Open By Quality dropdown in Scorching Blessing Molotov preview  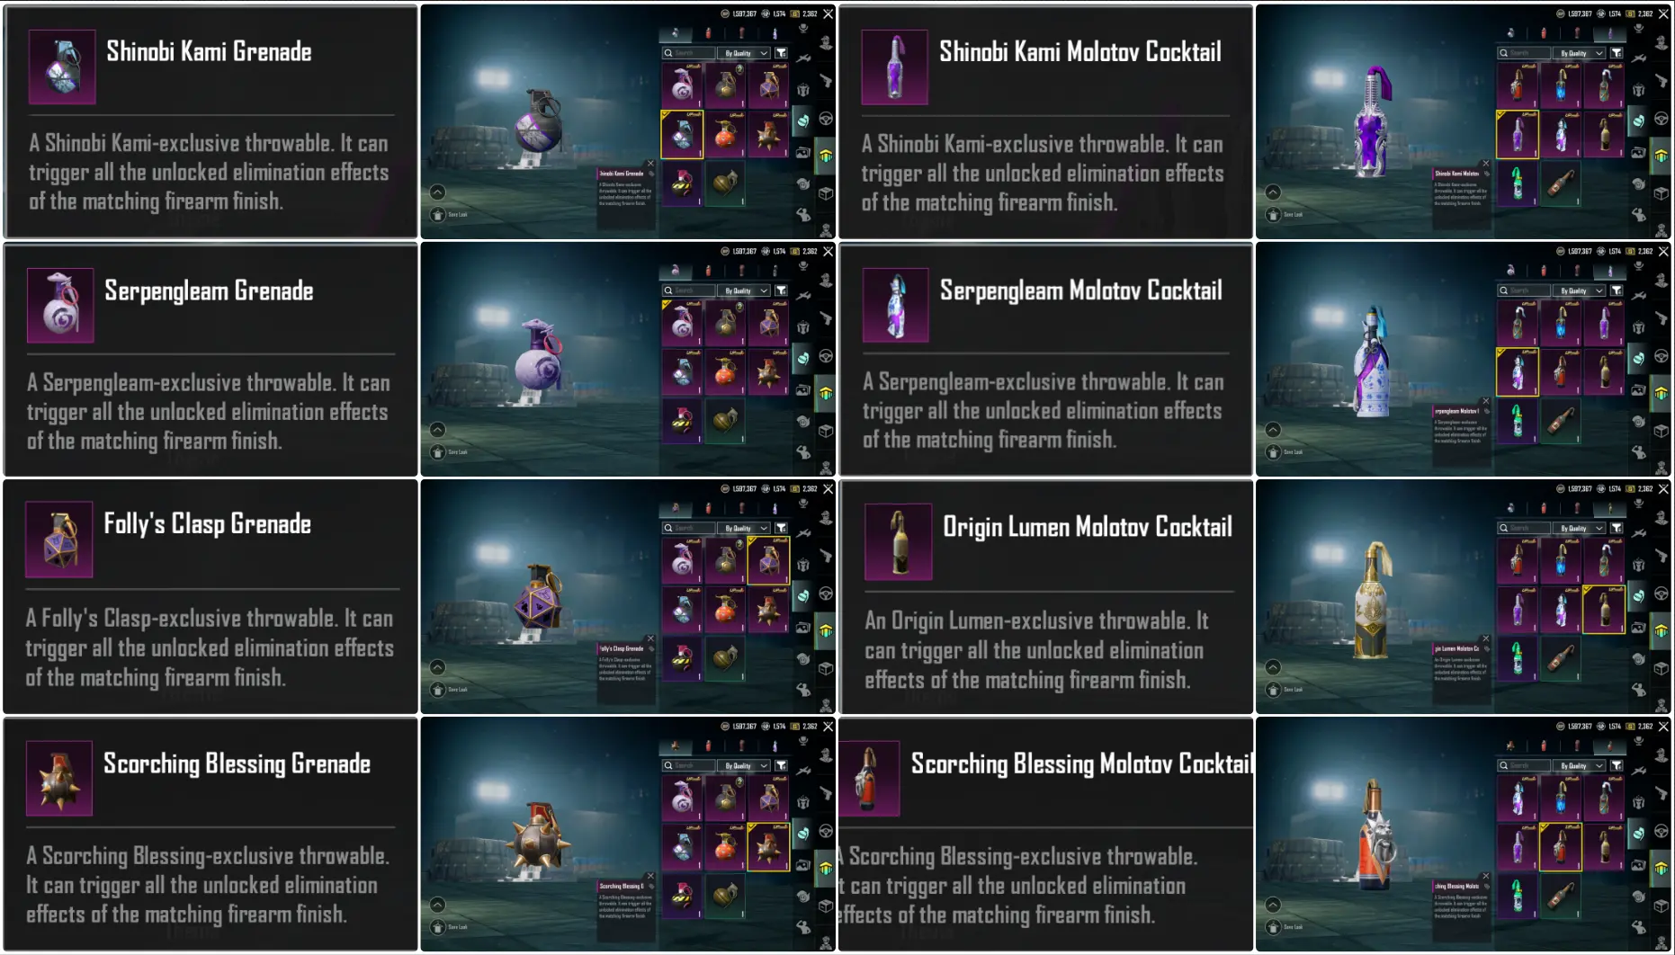(1581, 765)
